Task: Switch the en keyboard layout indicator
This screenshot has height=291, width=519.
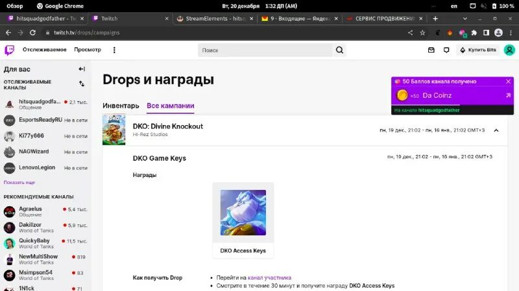Action: [x=453, y=6]
